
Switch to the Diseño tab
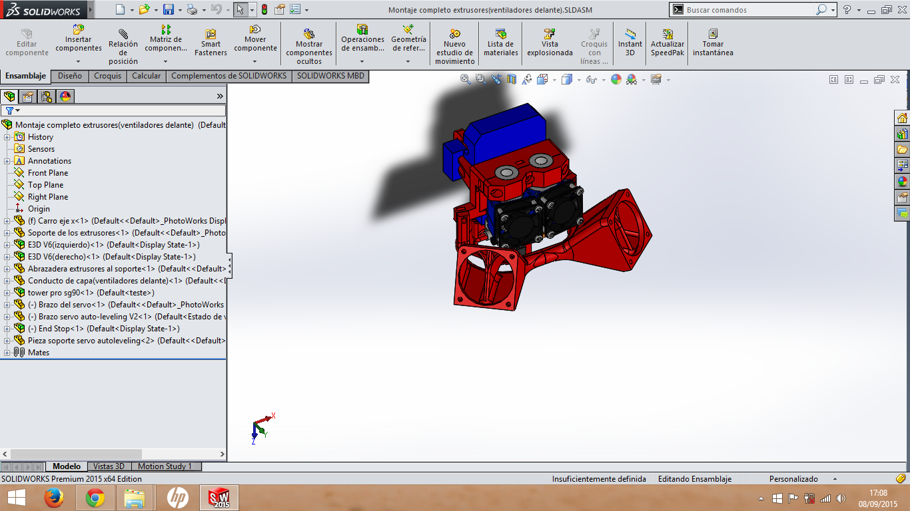coord(70,76)
